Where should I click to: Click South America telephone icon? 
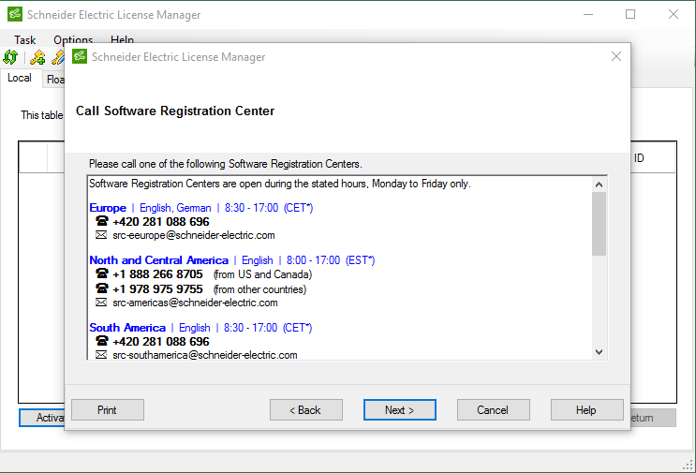click(102, 341)
